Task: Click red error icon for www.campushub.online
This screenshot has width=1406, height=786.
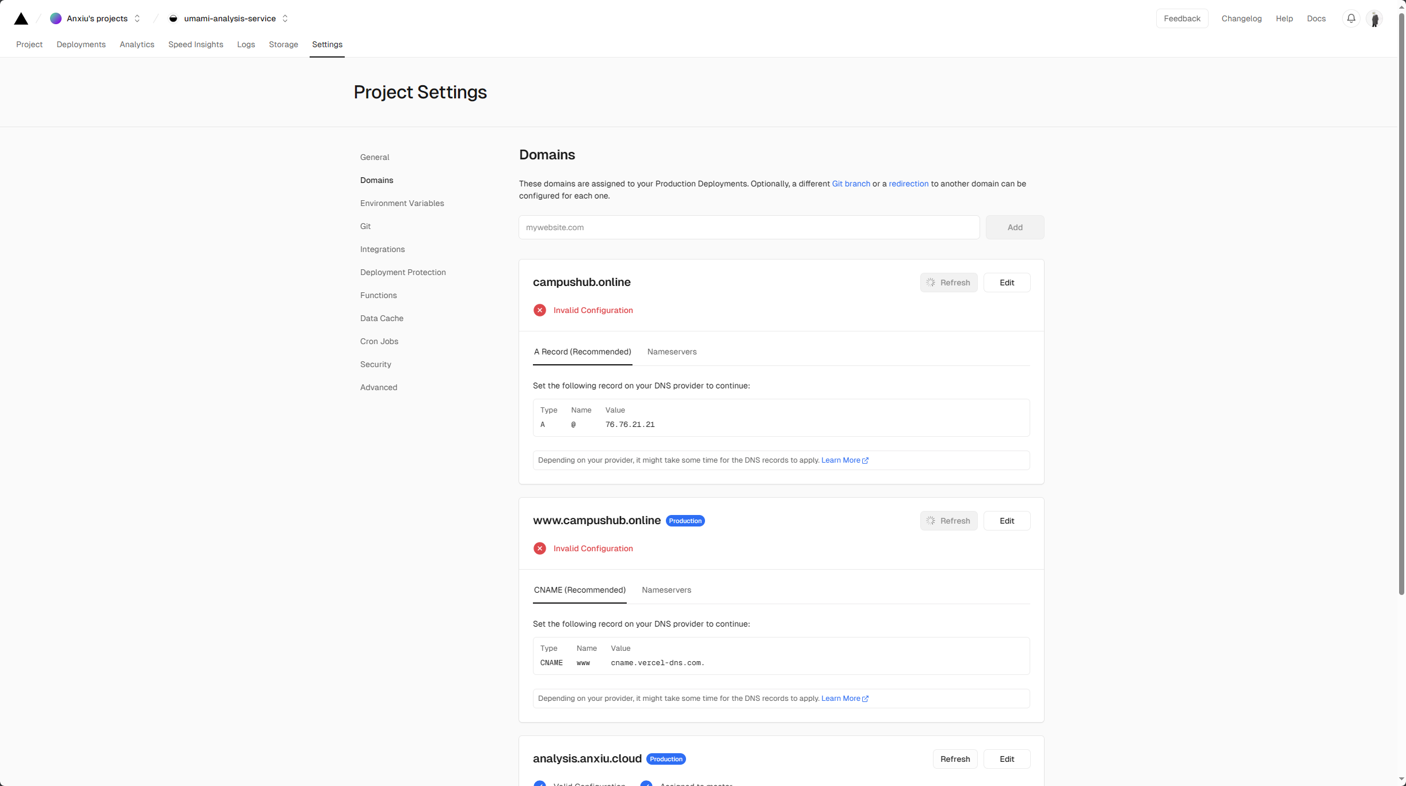Action: pos(540,548)
